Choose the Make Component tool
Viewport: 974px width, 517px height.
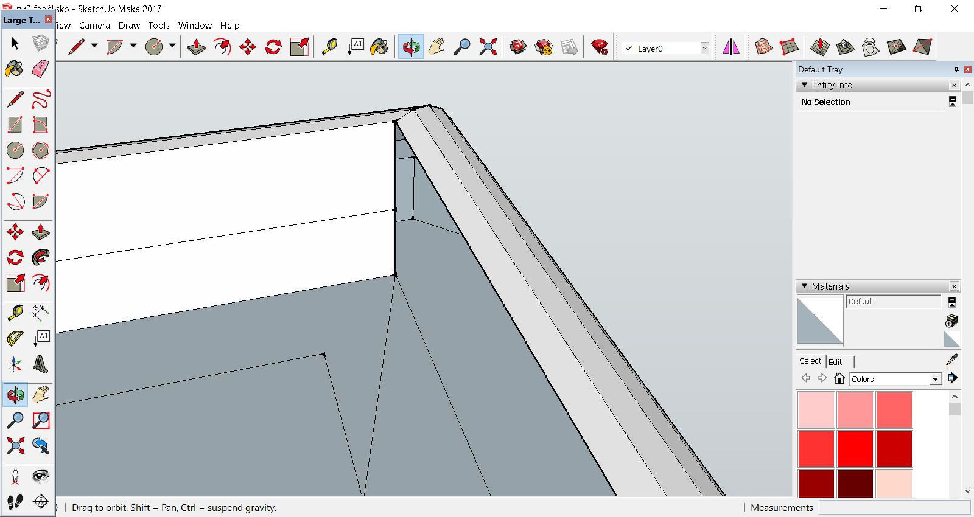[x=40, y=43]
